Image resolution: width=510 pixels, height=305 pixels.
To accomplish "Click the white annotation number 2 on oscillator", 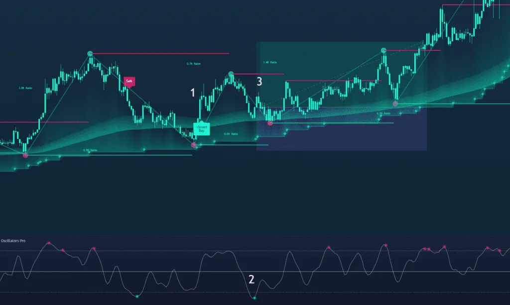I will tap(252, 279).
